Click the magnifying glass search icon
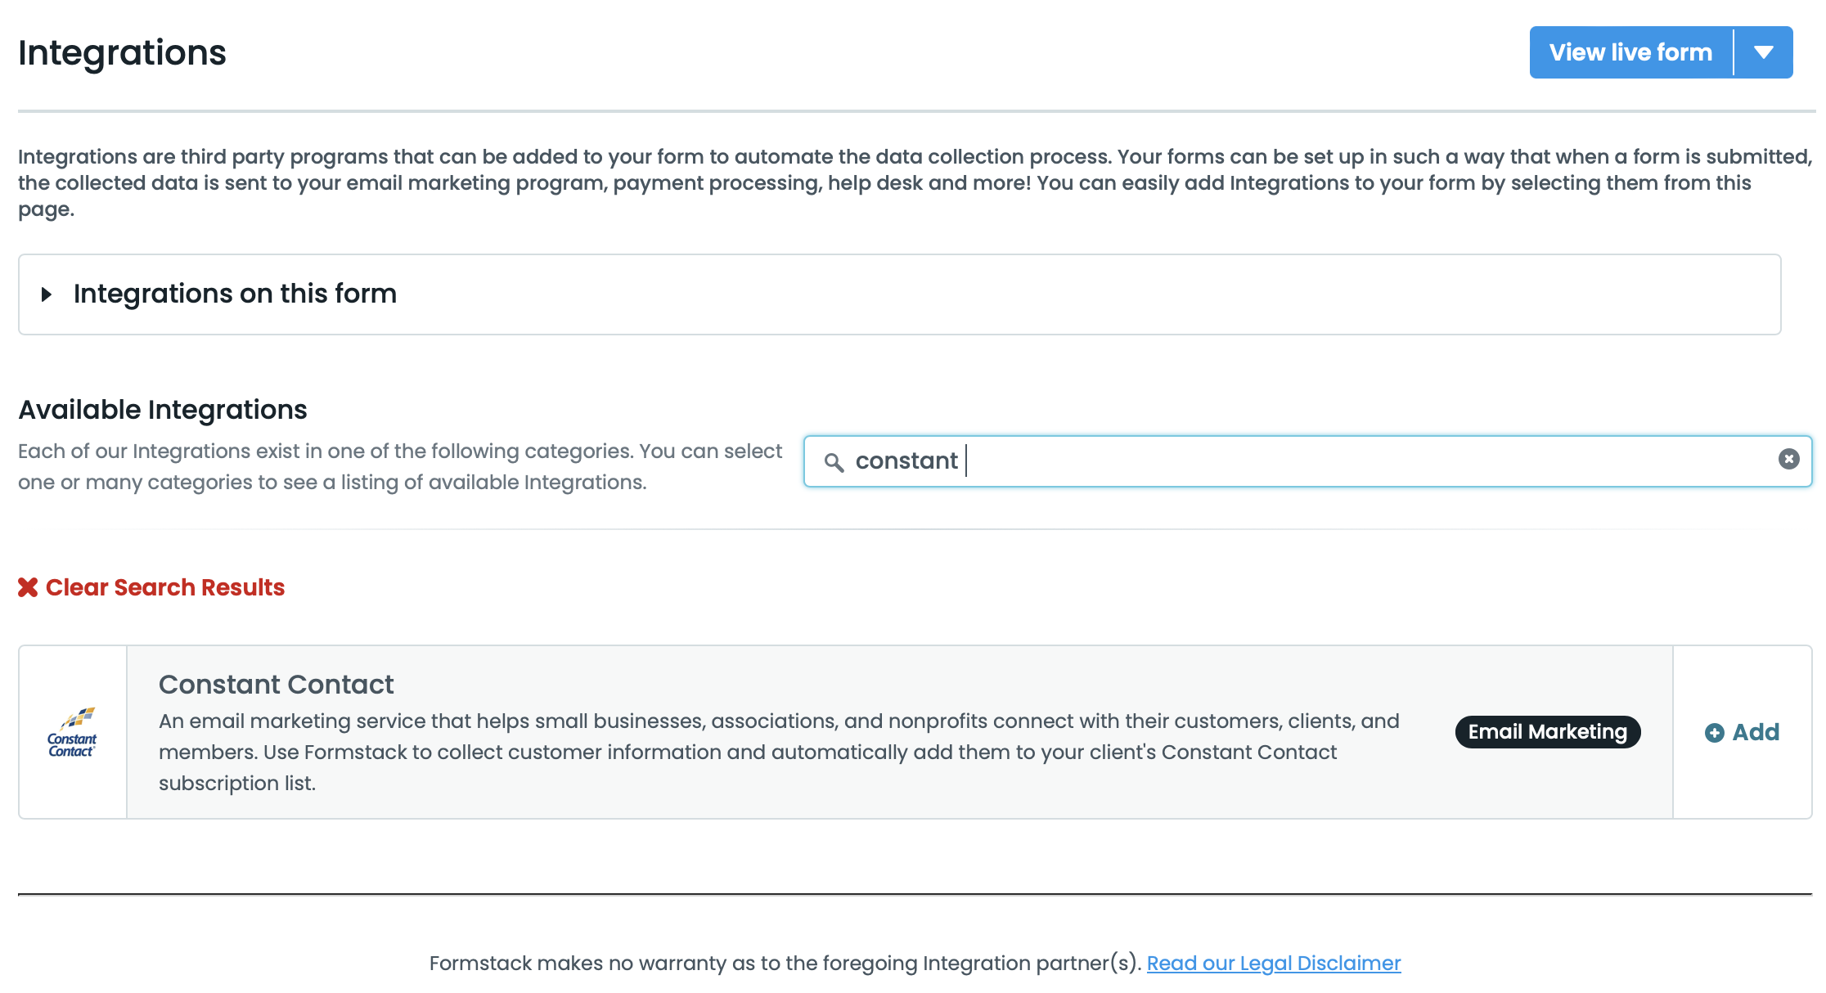Viewport: 1826px width, 993px height. coord(834,462)
